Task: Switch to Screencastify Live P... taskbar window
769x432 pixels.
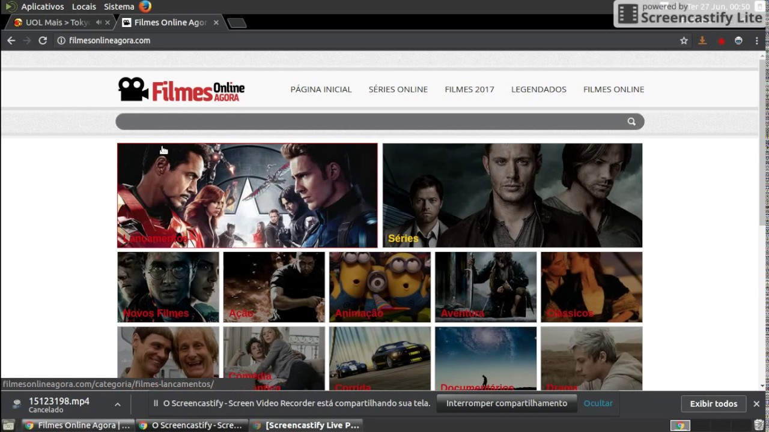Action: pos(306,425)
